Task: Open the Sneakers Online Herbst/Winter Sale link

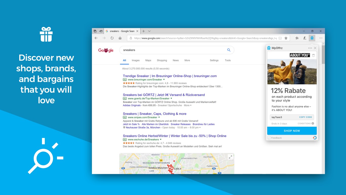Action: pyautogui.click(x=175, y=136)
